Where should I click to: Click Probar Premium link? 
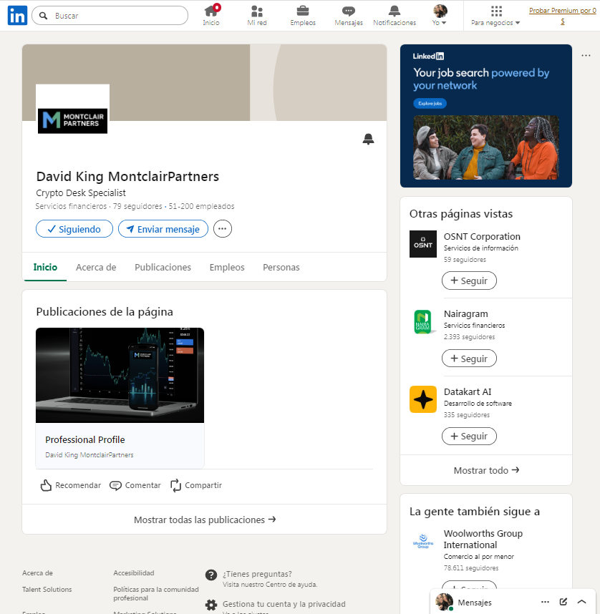(x=562, y=16)
